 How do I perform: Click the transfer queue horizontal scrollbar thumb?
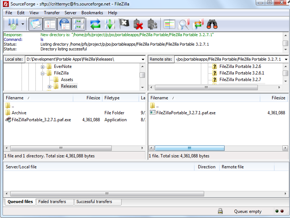[x=107, y=194]
